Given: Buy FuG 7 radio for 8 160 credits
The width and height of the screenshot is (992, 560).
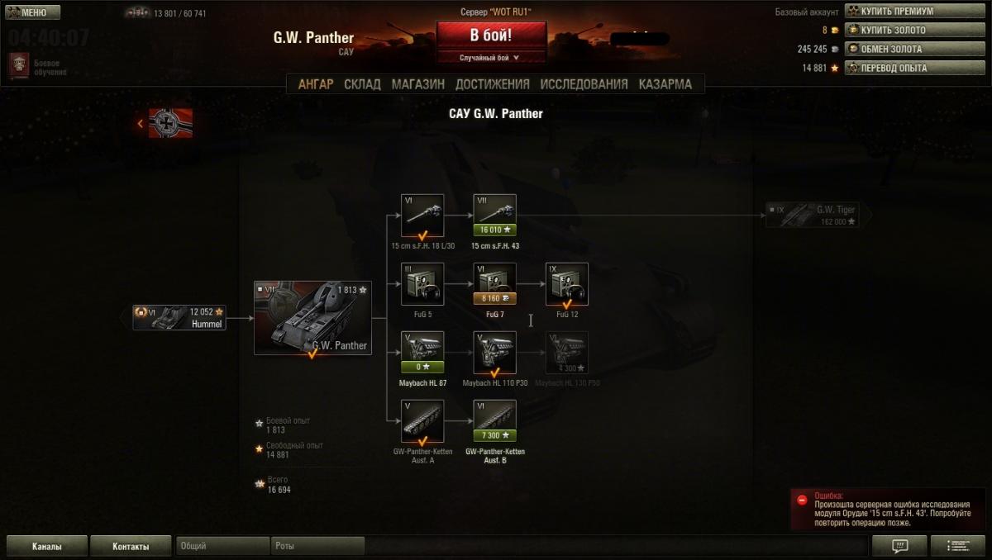Looking at the screenshot, I should point(494,299).
